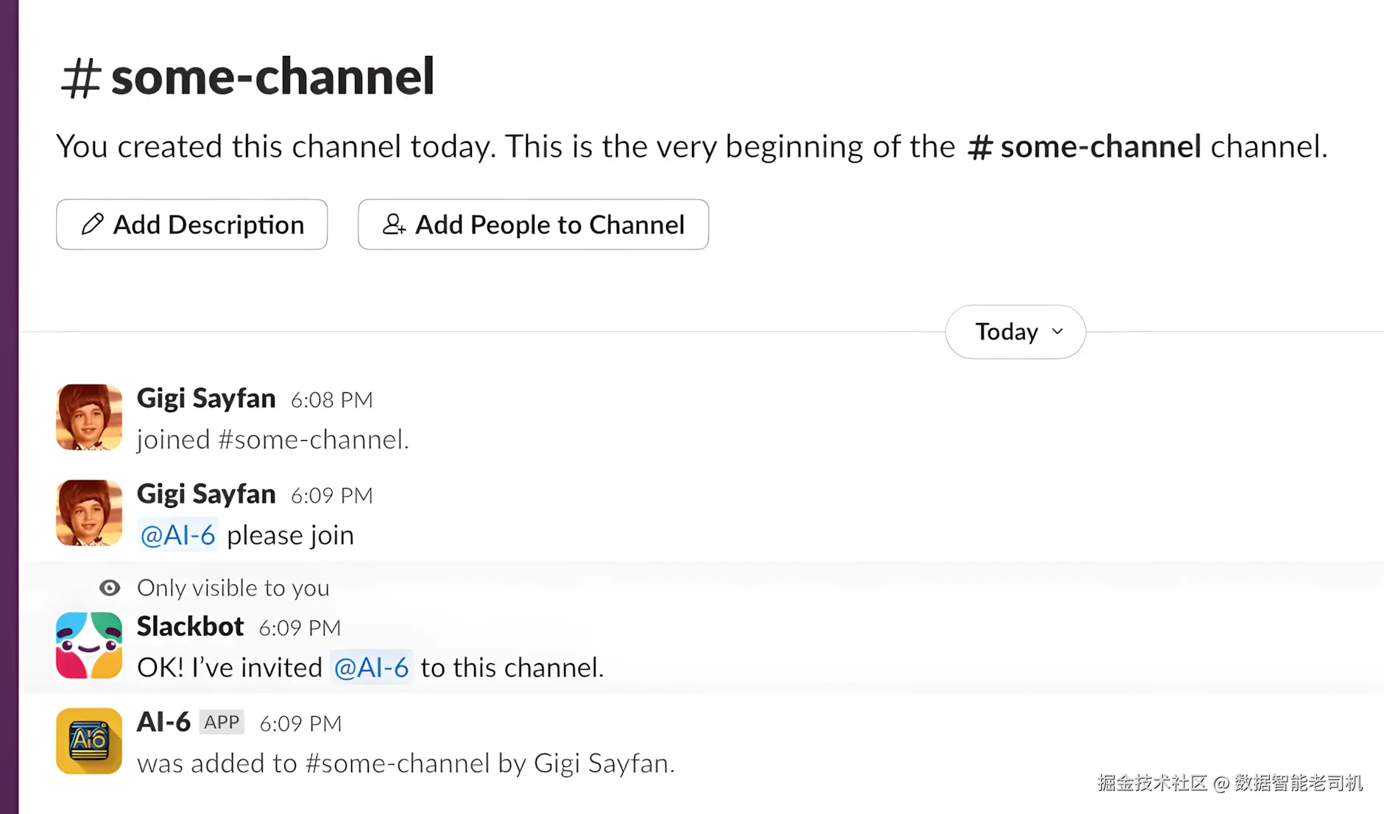Click the Slackbot sender name
The height and width of the screenshot is (814, 1384).
[190, 626]
